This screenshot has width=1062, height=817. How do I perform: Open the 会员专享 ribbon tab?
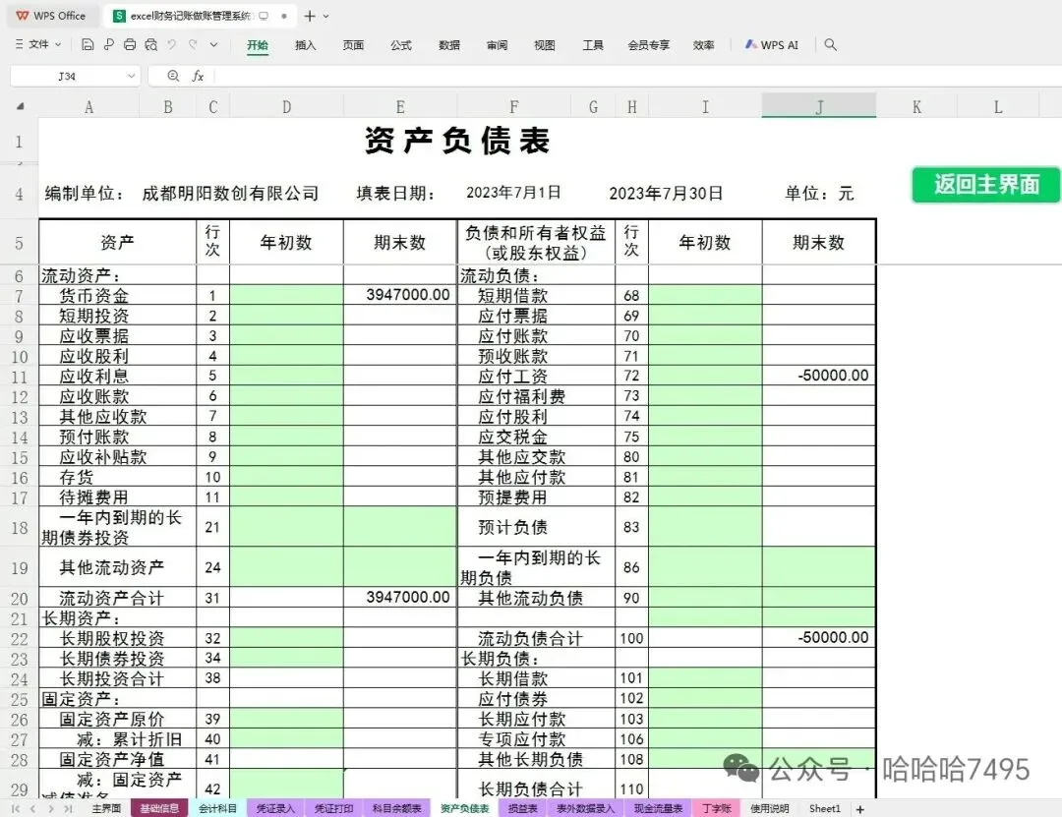[649, 45]
